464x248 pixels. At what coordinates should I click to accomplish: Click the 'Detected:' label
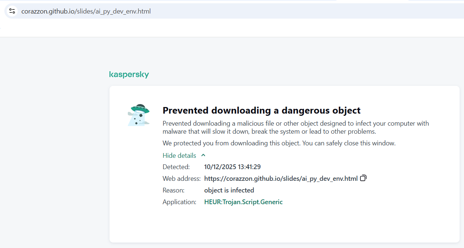click(176, 167)
